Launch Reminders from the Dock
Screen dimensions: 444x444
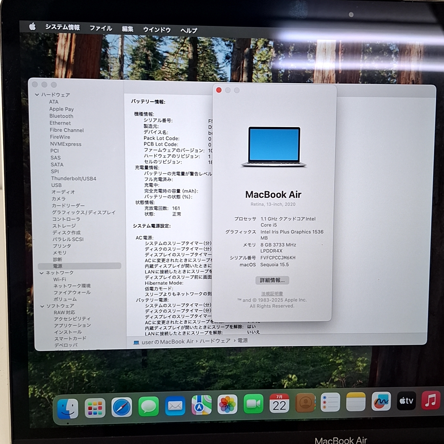(330, 402)
